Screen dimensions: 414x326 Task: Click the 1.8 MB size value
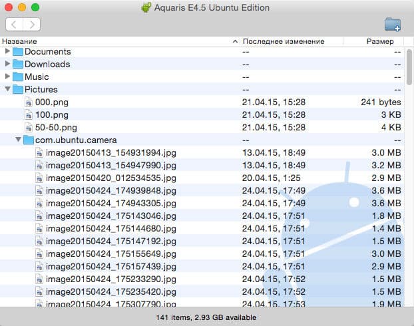[x=387, y=216]
